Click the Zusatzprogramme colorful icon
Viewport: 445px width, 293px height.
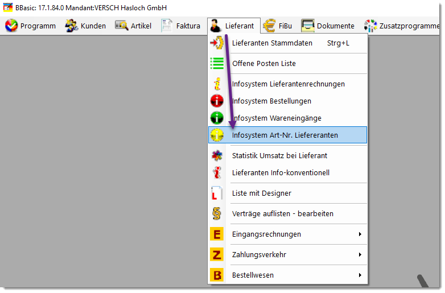click(370, 26)
